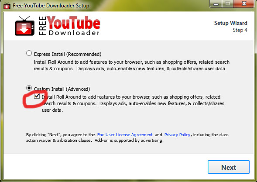Viewport: 257px width, 182px height.
Task: Click the Step 4 indicator text
Action: [240, 30]
